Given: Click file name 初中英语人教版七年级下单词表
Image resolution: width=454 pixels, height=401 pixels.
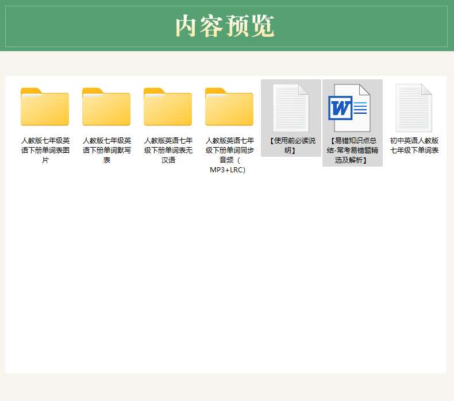Looking at the screenshot, I should coord(414,145).
